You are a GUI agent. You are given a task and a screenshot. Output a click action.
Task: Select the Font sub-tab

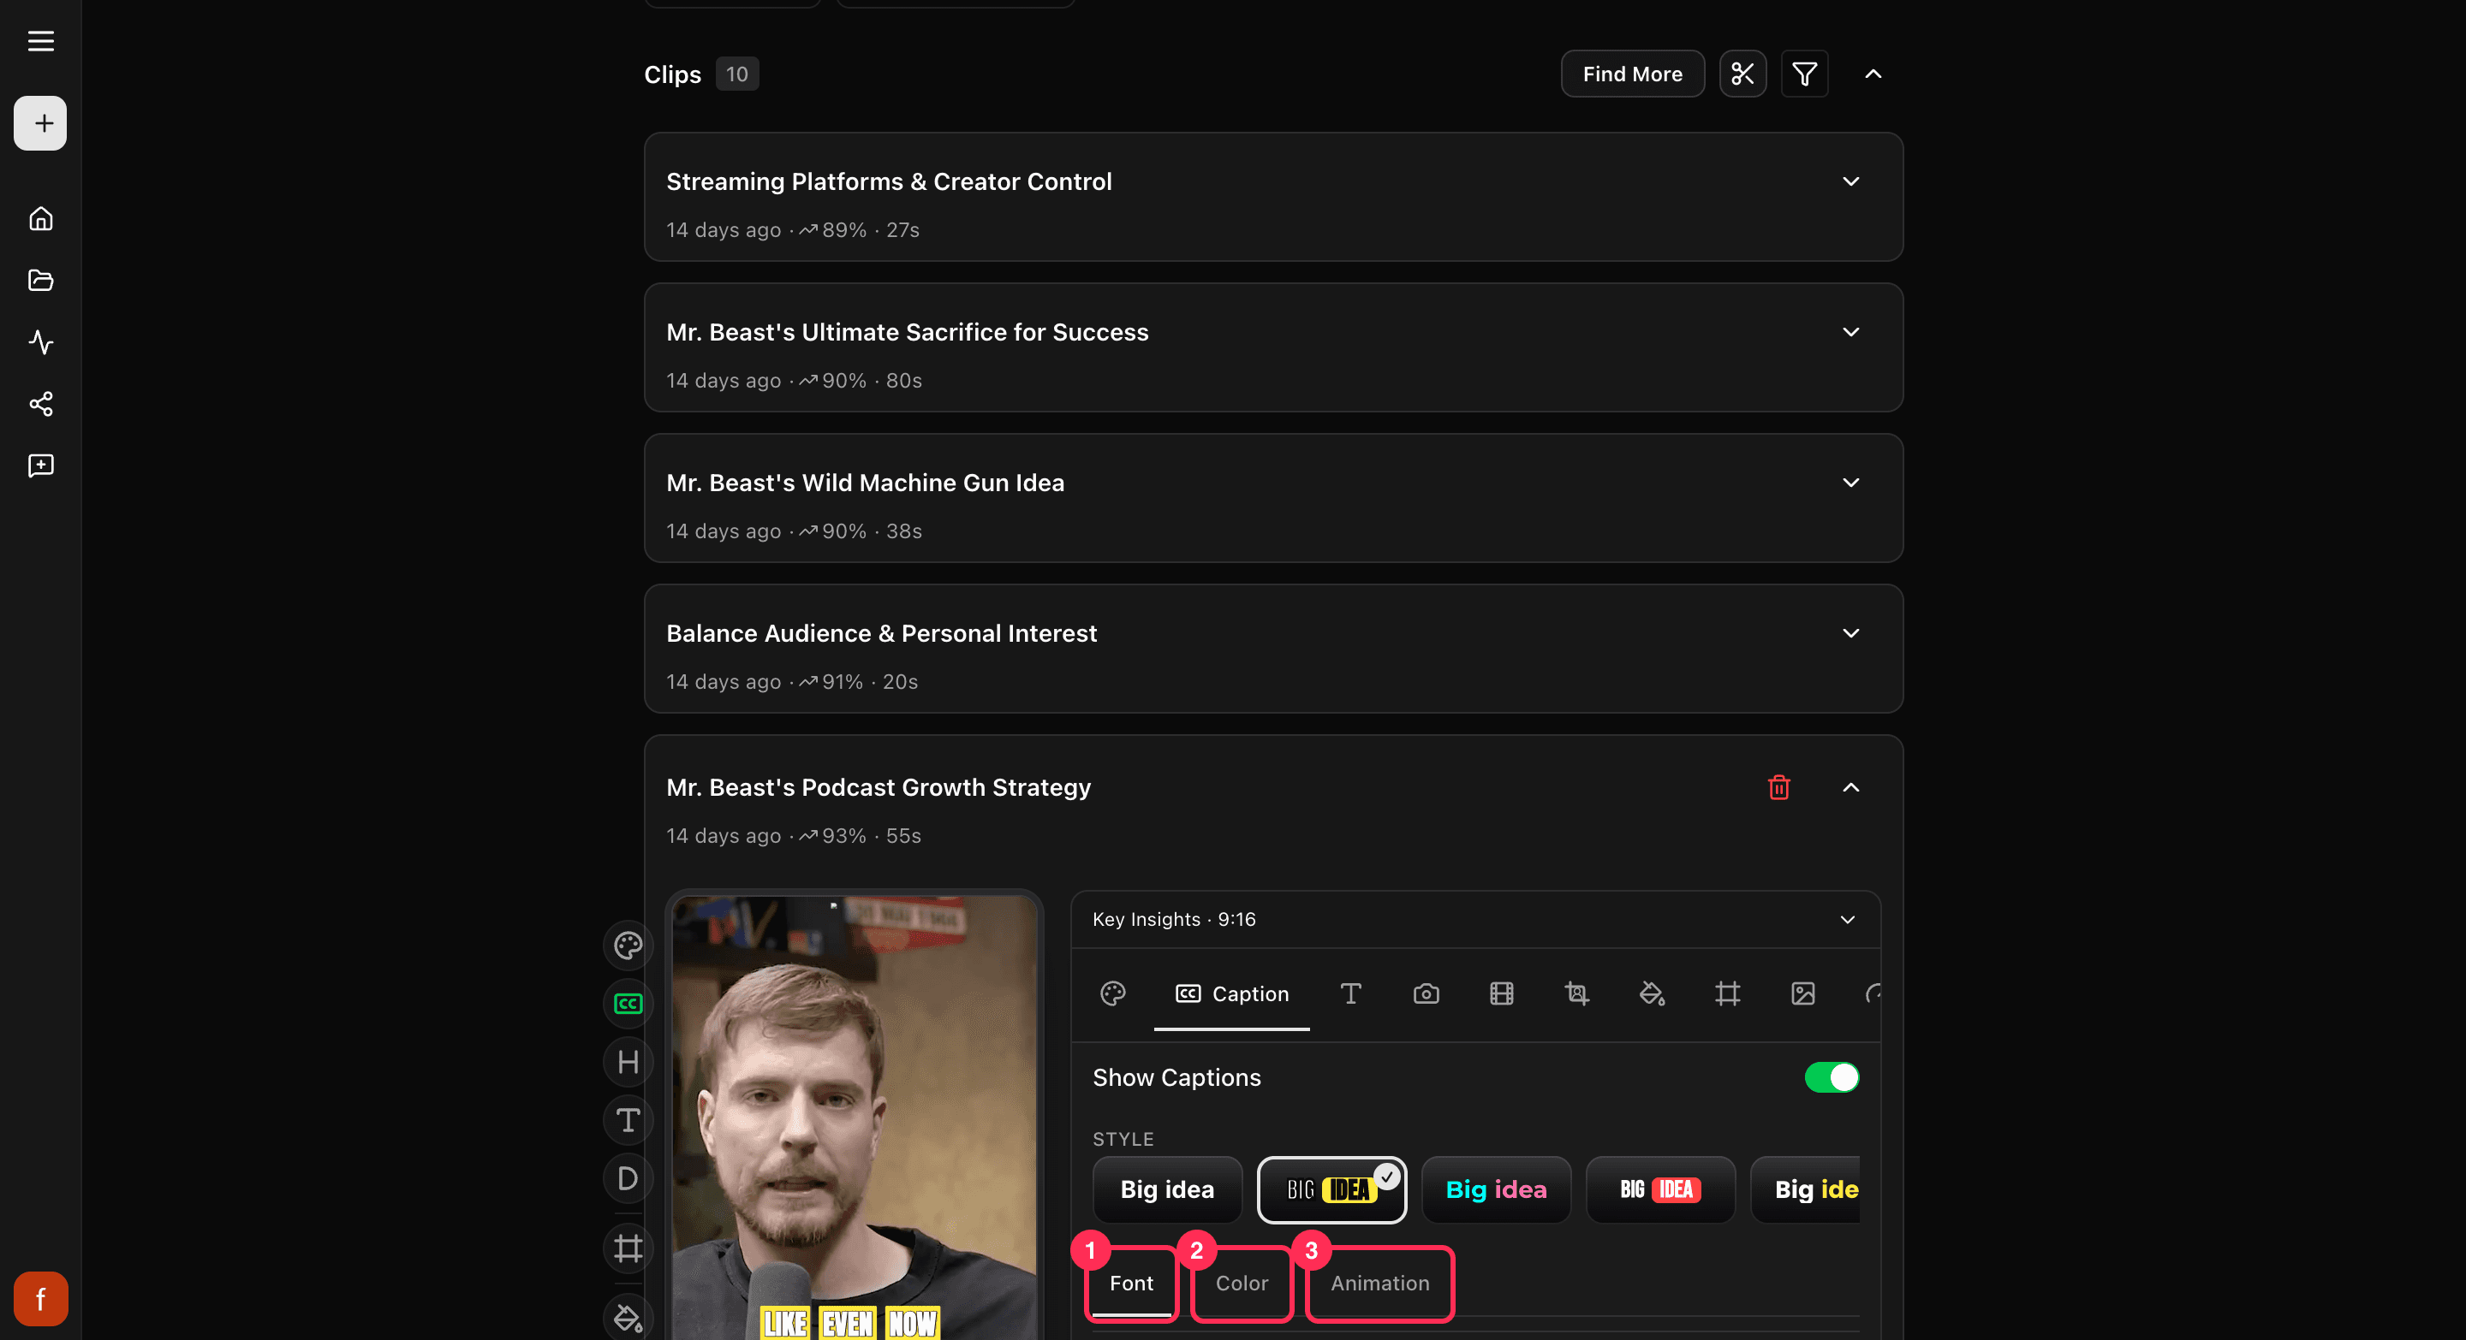click(x=1130, y=1284)
